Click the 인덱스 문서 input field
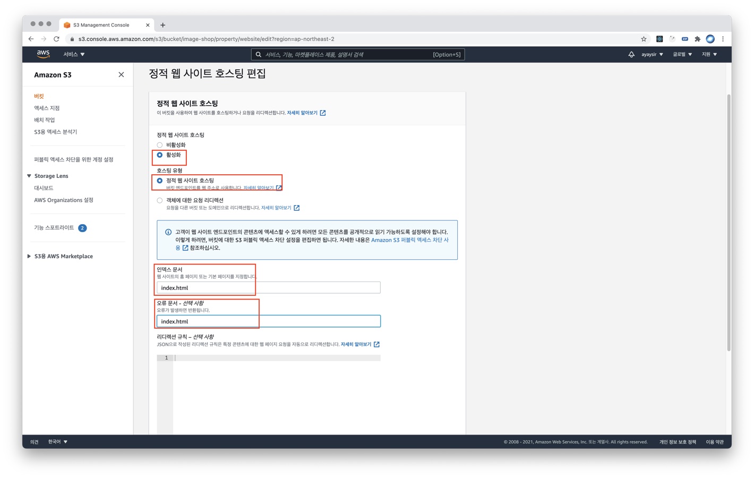754x478 pixels. click(268, 288)
